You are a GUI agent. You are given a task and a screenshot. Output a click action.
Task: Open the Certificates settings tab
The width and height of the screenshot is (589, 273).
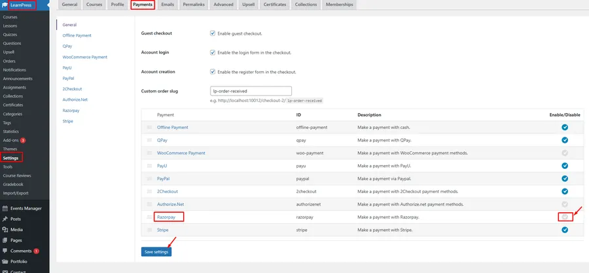click(275, 5)
